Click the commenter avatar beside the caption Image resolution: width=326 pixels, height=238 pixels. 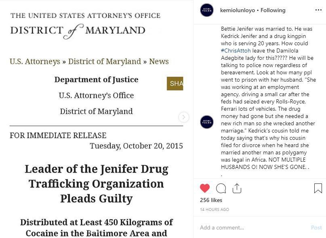coord(207,122)
